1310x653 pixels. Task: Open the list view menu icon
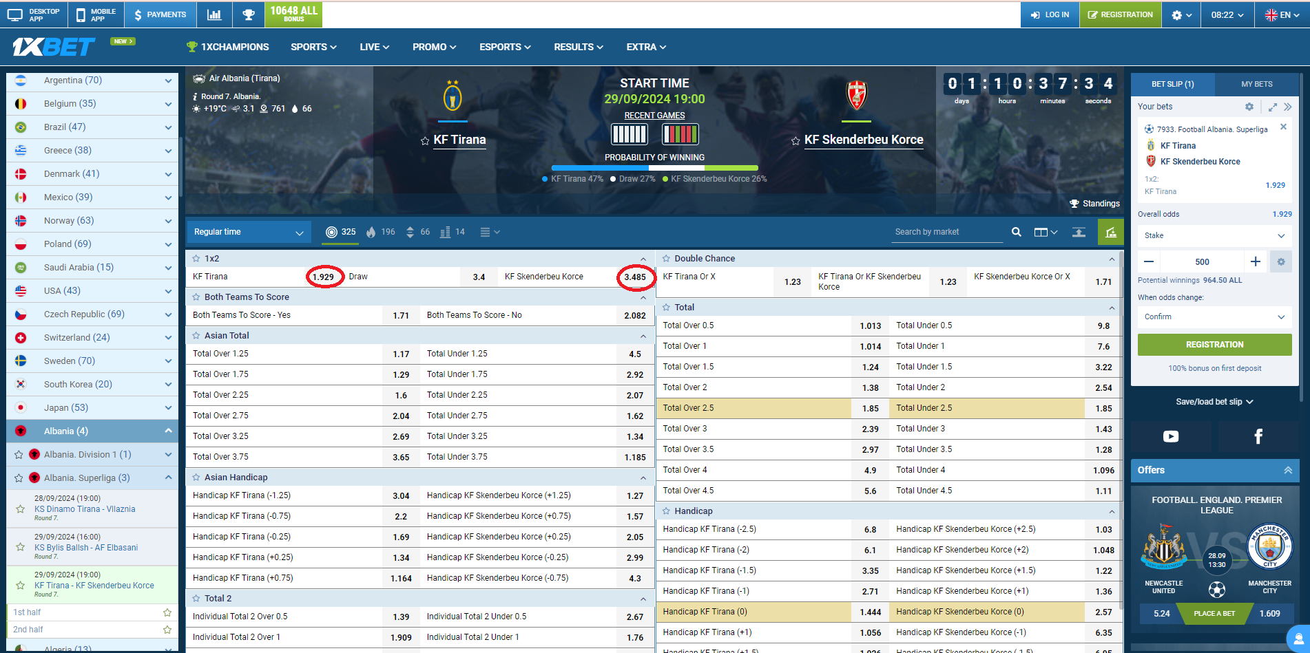(490, 232)
